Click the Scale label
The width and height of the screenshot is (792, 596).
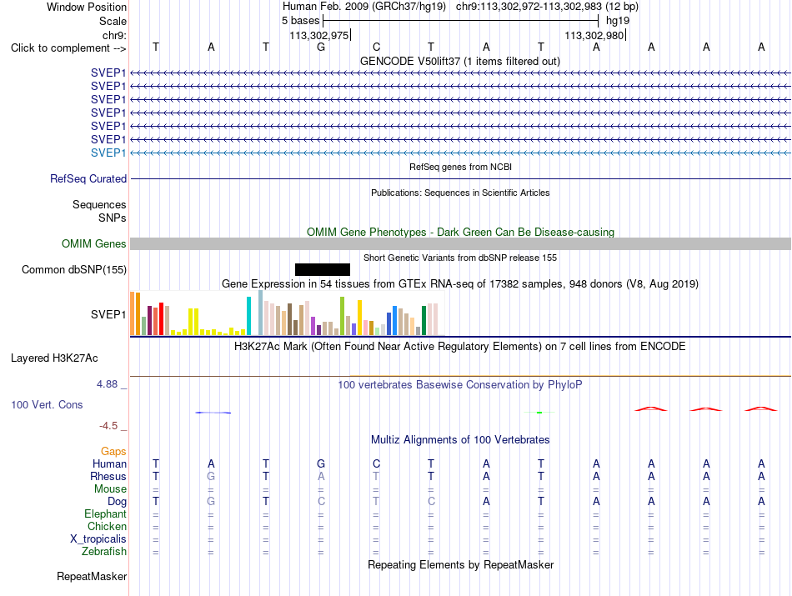coord(113,21)
